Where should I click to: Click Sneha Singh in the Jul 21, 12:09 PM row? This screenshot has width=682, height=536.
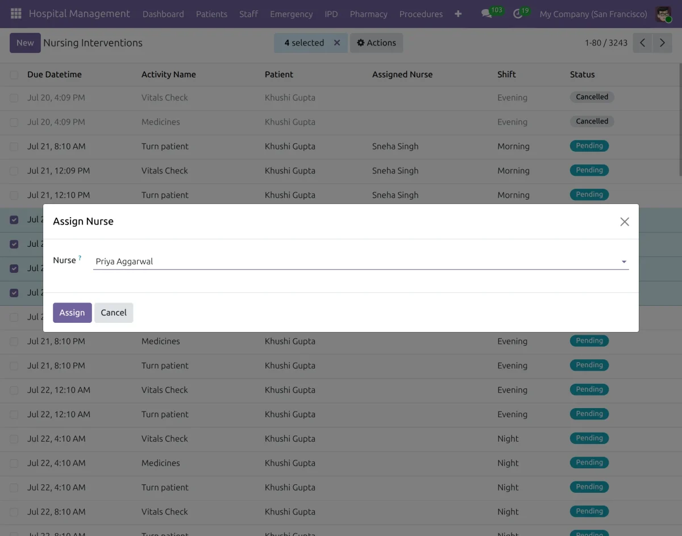click(x=395, y=171)
